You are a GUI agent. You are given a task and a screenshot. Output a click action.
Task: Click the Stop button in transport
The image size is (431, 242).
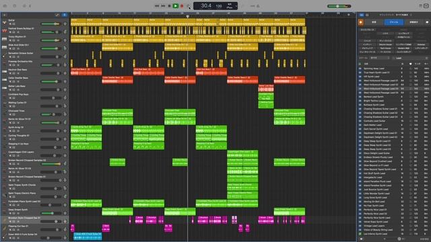pos(169,6)
